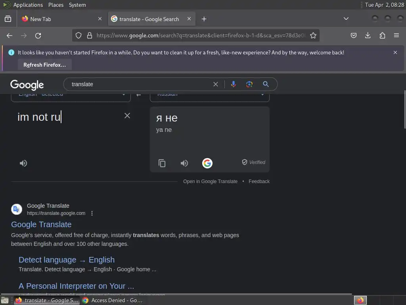Search by image with Google Lens
Screen dimensions: 406x305
[249, 84]
